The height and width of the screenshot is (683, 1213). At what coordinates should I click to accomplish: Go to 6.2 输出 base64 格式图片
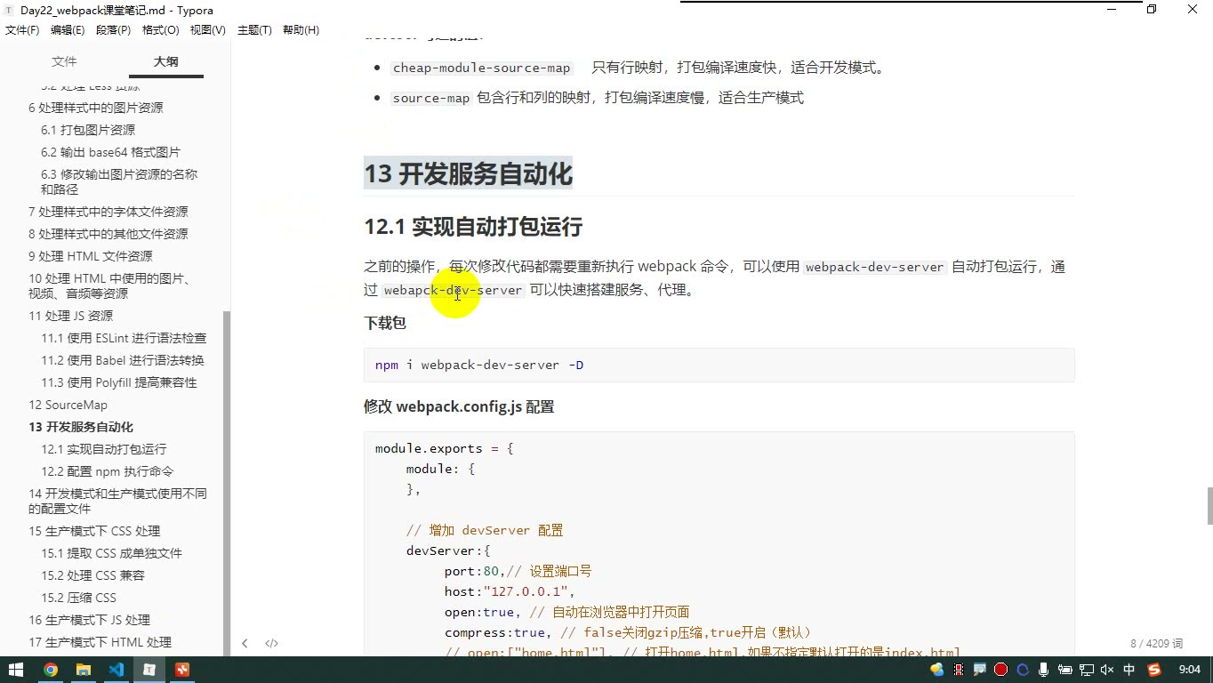(x=110, y=152)
